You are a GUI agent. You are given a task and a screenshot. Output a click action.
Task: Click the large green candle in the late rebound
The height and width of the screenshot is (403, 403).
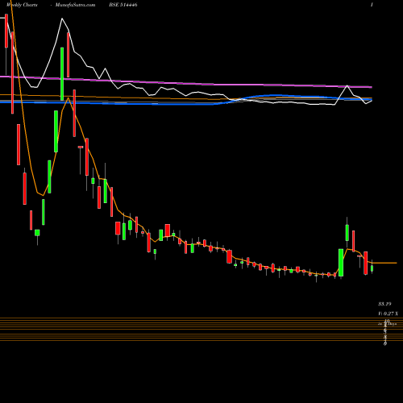[341, 263]
